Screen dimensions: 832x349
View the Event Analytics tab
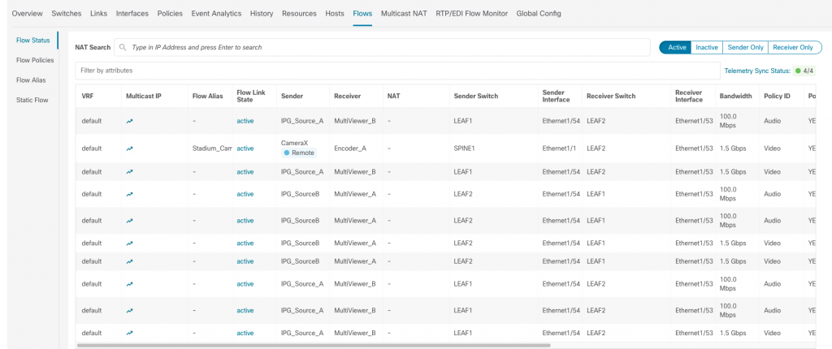[x=216, y=13]
